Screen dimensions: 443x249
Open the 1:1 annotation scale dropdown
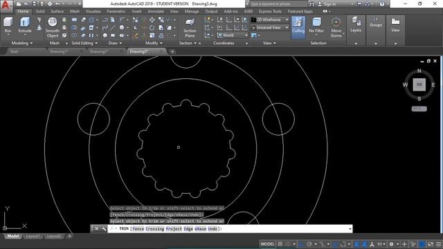pyautogui.click(x=381, y=244)
